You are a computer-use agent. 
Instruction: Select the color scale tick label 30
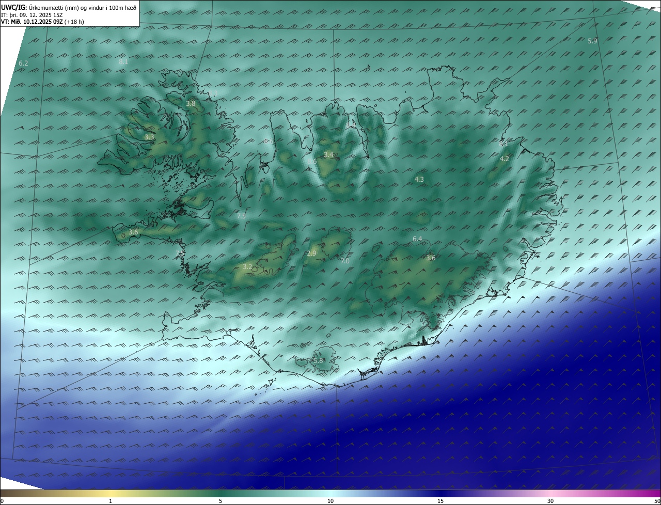(x=550, y=501)
